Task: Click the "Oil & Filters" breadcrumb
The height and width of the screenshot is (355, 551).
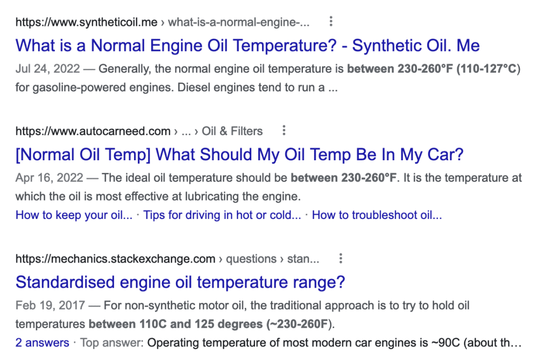Action: [x=232, y=131]
